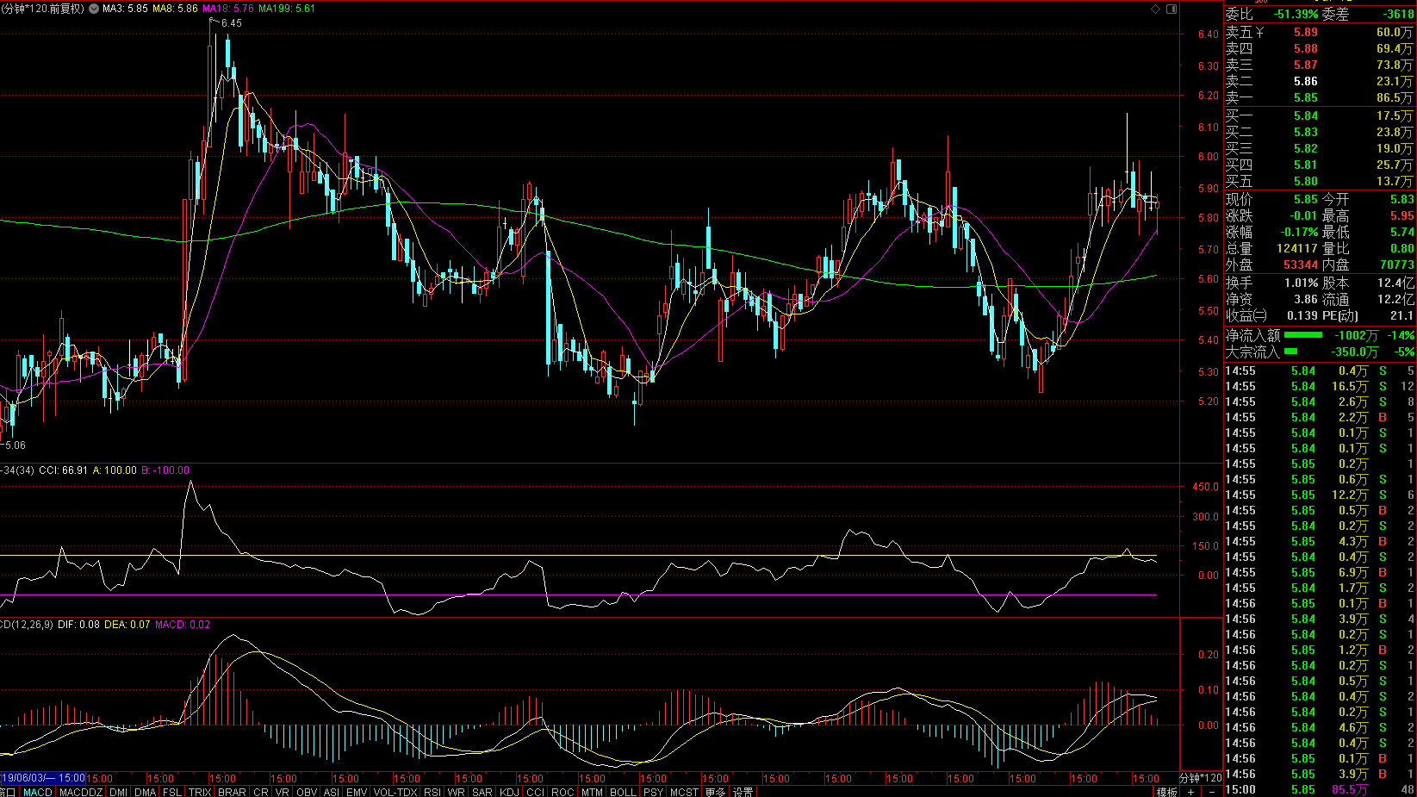Image resolution: width=1417 pixels, height=797 pixels.
Task: Select the RSI indicator tab
Action: (x=432, y=792)
